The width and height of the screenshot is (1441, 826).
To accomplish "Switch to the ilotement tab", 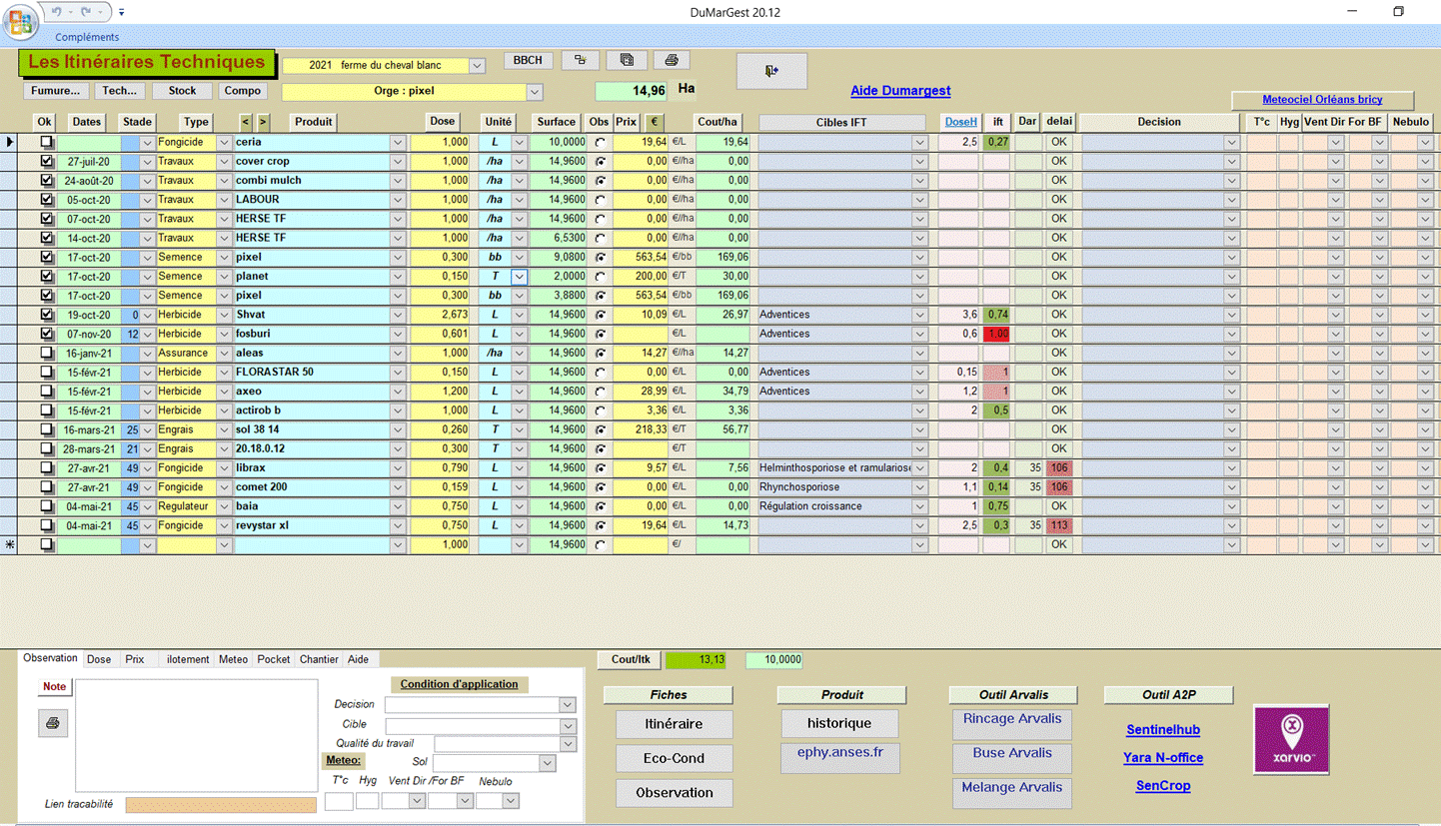I will tap(188, 659).
